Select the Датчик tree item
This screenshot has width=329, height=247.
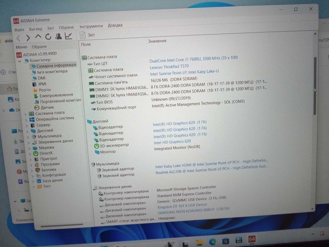[x=44, y=107]
